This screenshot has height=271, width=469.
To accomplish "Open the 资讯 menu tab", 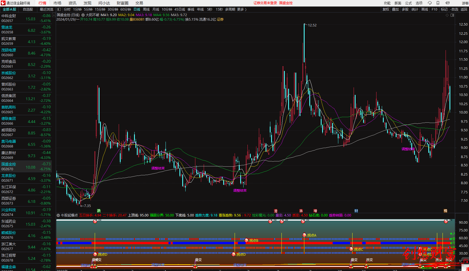I will tap(72, 3).
